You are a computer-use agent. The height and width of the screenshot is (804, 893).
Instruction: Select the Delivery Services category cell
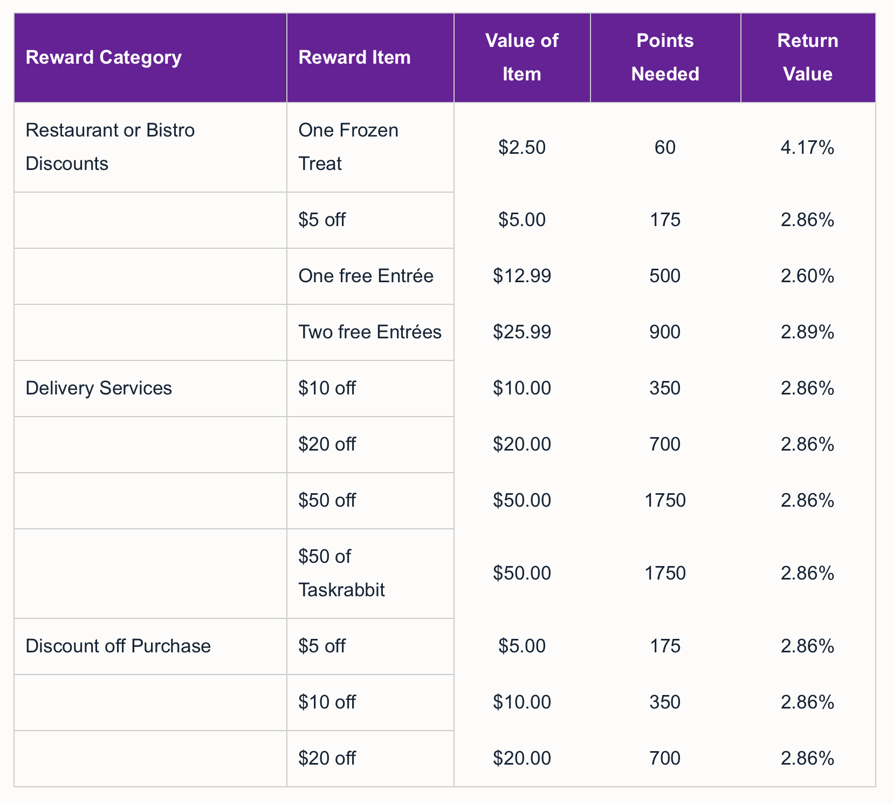[x=99, y=388]
